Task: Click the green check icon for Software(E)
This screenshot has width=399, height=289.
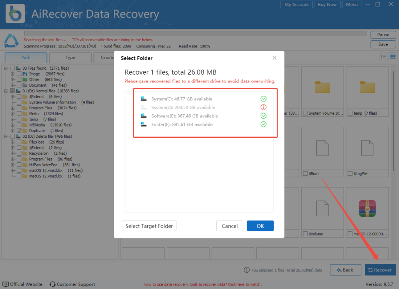Action: 263,116
